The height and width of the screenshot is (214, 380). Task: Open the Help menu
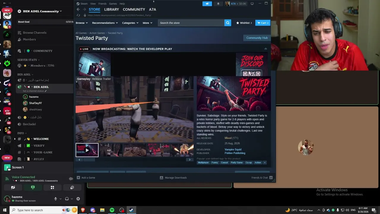(122, 4)
